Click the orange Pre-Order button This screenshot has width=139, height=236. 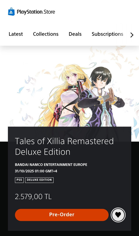[x=62, y=215]
